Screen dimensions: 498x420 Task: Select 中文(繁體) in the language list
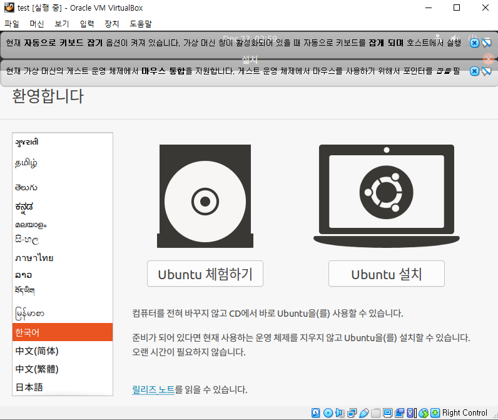63,369
